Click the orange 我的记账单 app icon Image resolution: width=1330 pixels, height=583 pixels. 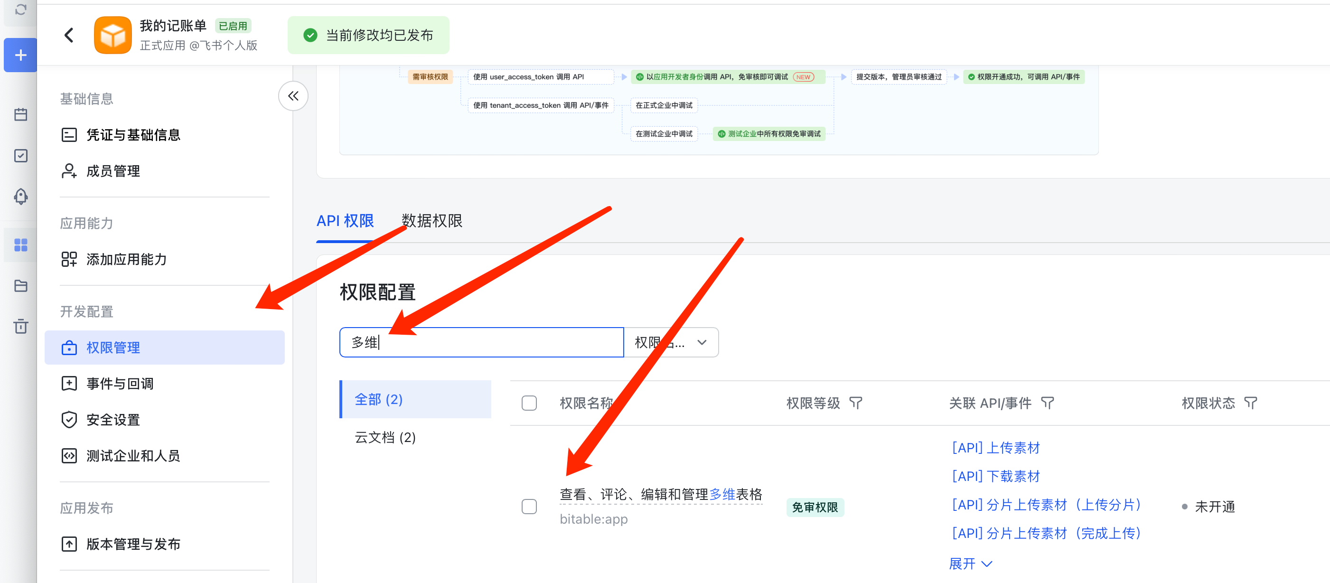pos(112,35)
